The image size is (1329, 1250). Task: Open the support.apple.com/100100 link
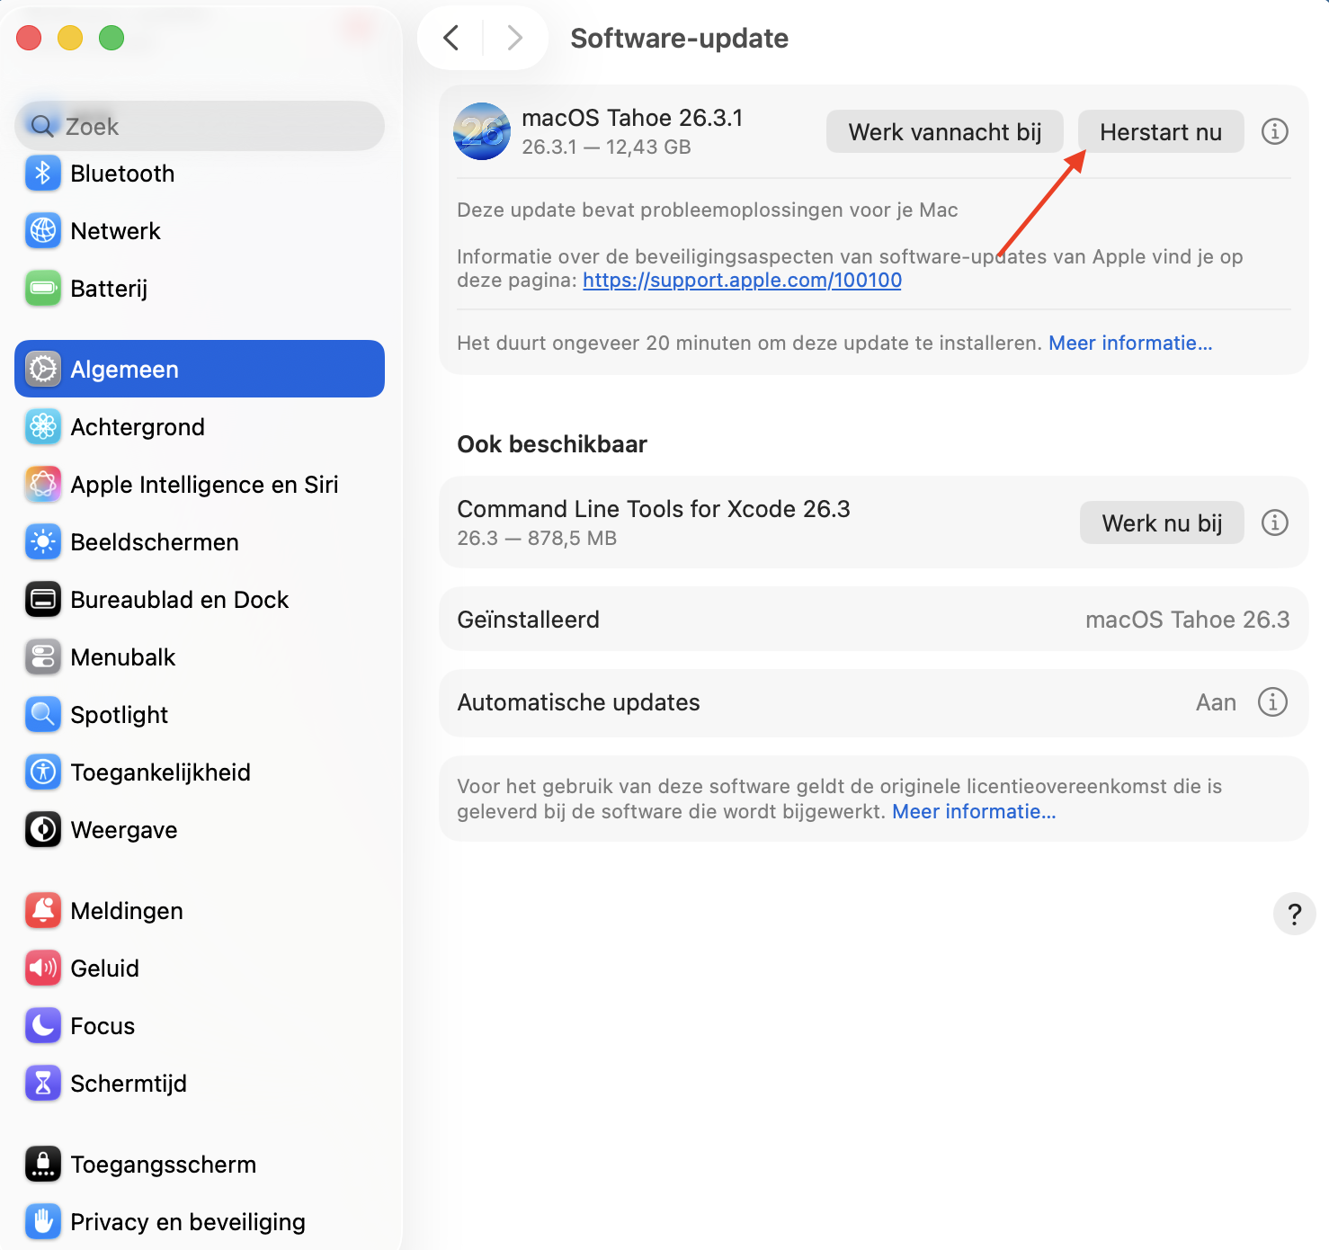click(741, 280)
